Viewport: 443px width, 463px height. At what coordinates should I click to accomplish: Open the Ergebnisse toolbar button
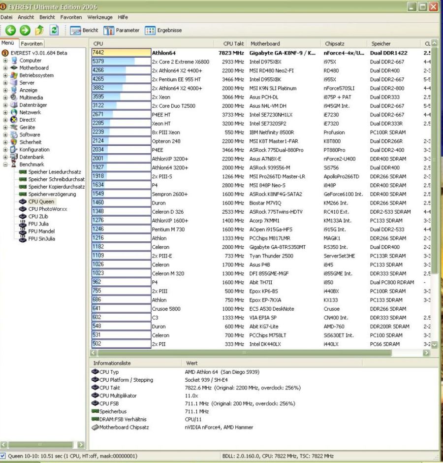pos(163,31)
